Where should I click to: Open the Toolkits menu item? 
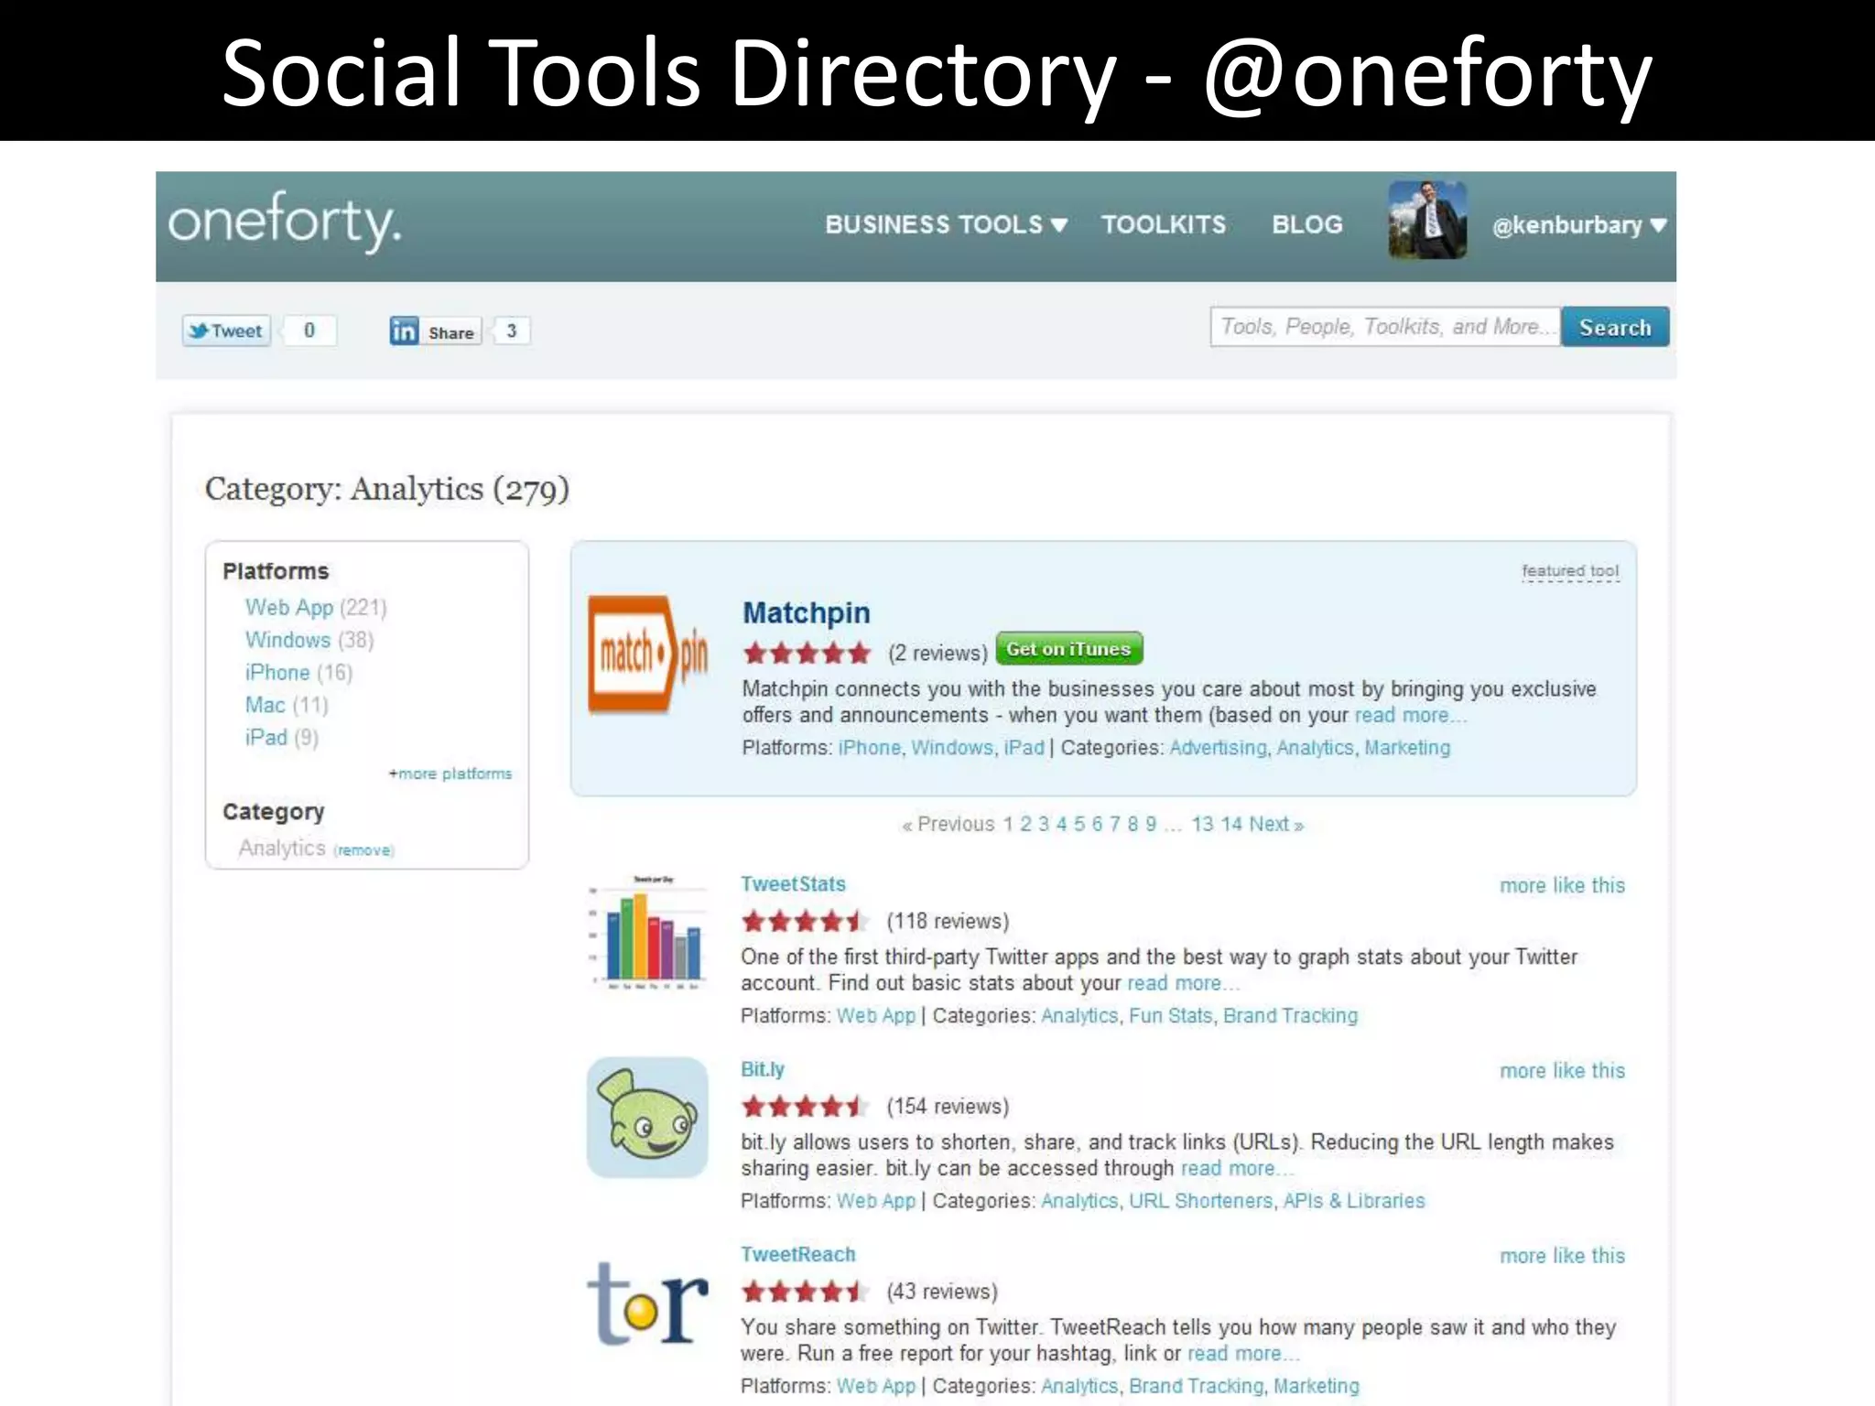1164,224
